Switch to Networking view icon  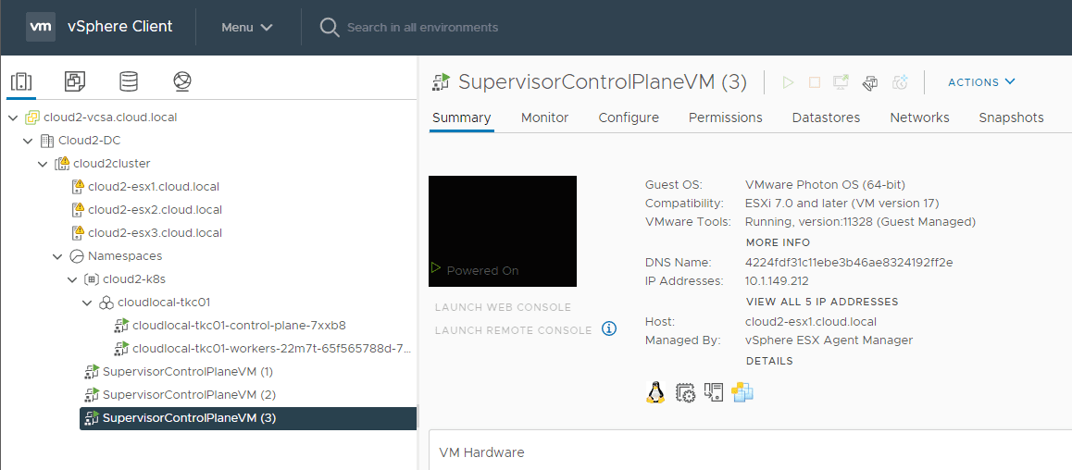181,82
